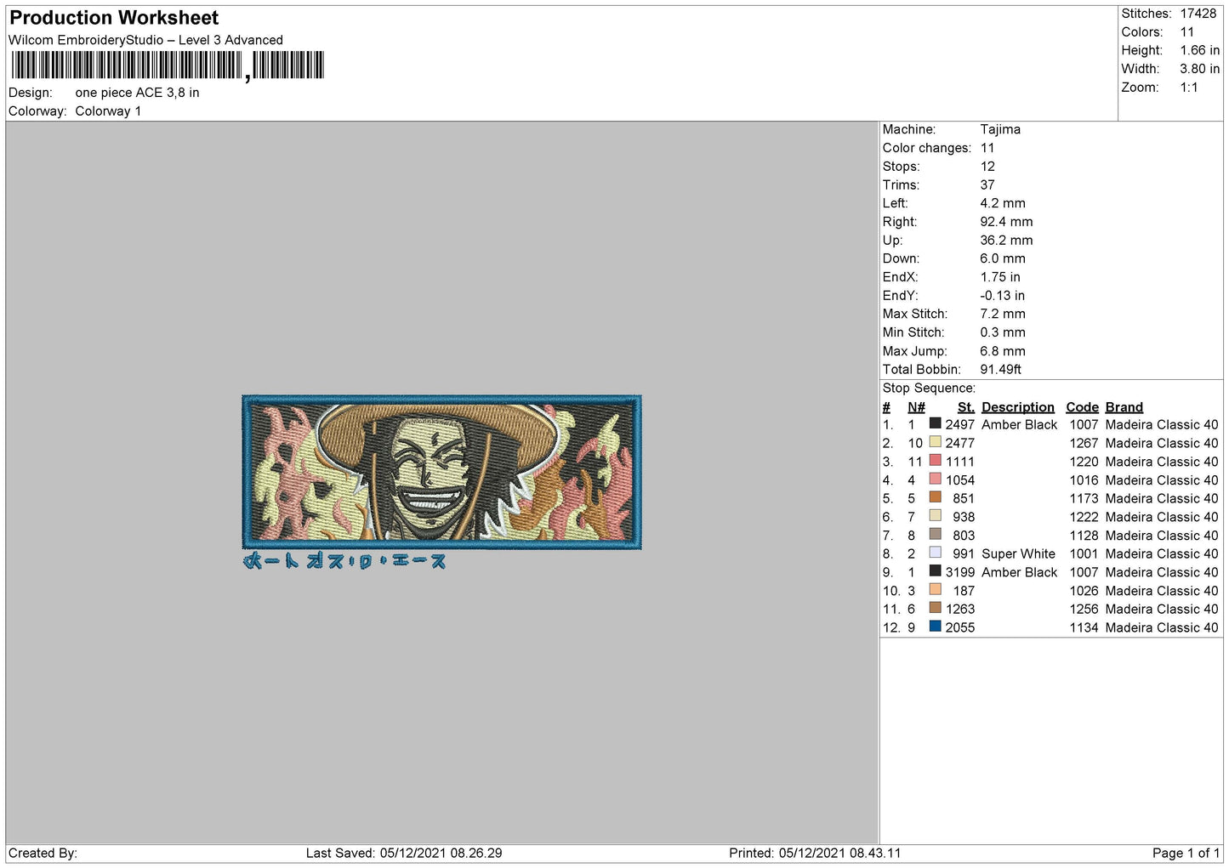
Task: Select the beige swatch with 938 stitches
Action: point(936,516)
